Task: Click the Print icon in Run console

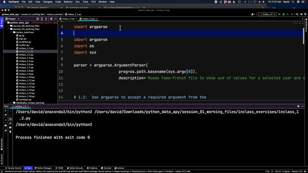Action: [10, 127]
